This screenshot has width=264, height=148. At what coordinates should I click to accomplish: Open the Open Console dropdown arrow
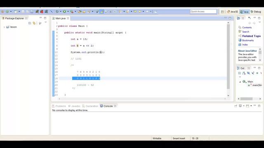tap(251, 106)
